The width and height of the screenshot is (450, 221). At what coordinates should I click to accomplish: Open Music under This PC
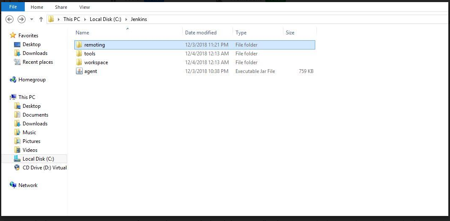pyautogui.click(x=29, y=133)
